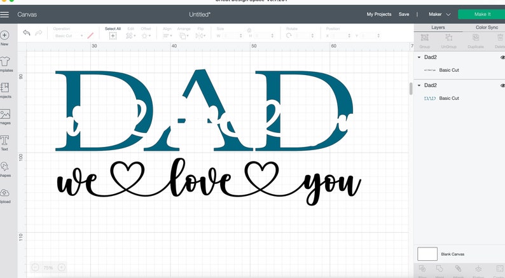The image size is (505, 278).
Task: Open the Operation Basic Cut dropdown
Action: click(x=69, y=36)
